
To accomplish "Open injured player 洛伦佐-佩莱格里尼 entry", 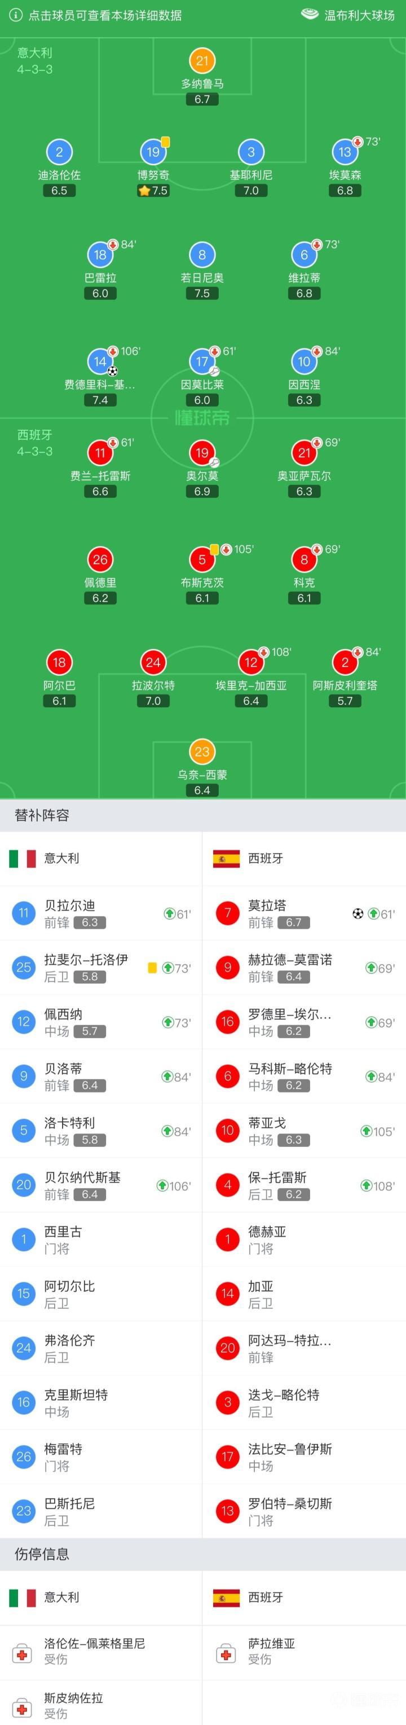I will point(100,1651).
